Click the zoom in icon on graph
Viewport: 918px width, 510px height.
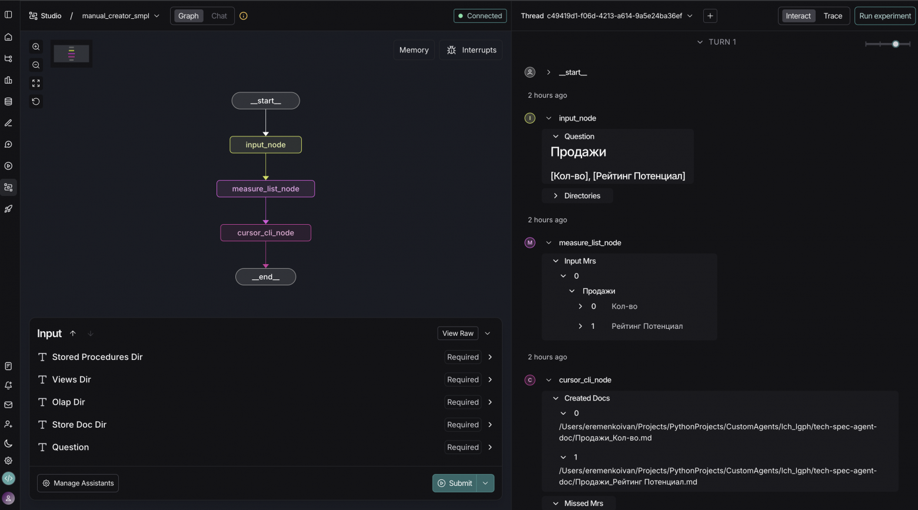[x=36, y=46]
